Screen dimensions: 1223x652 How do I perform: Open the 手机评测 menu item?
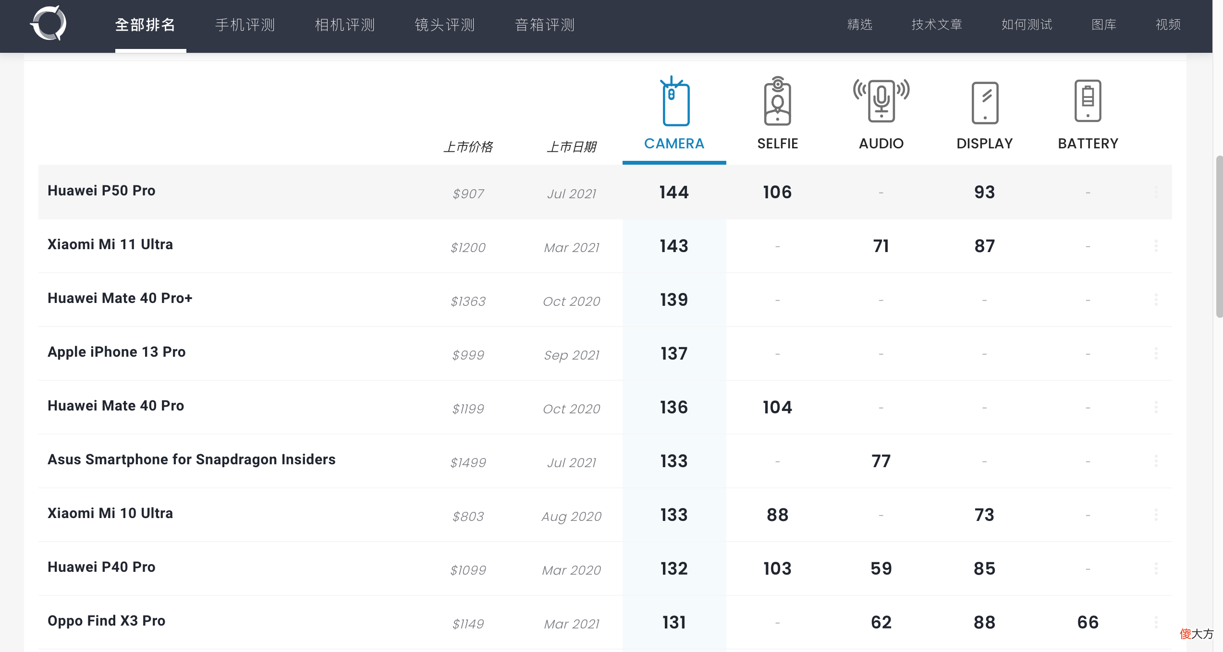(245, 24)
